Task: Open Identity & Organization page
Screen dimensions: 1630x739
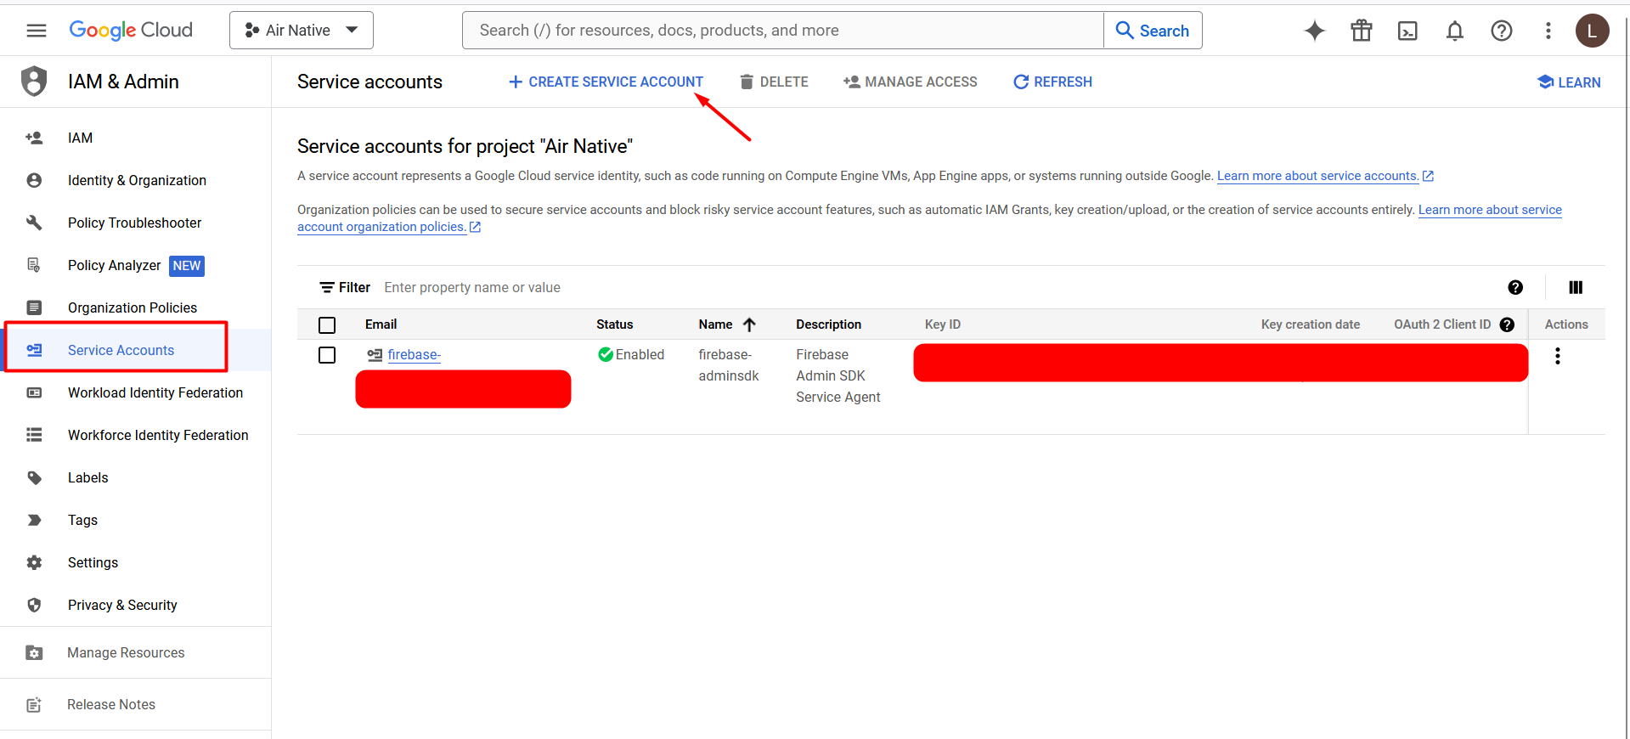Action: [137, 180]
